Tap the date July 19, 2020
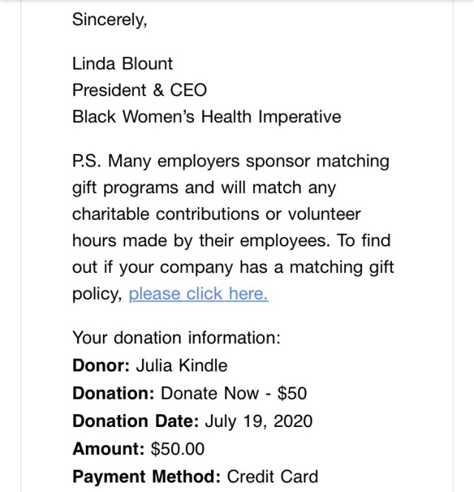This screenshot has width=474, height=492. point(258,422)
